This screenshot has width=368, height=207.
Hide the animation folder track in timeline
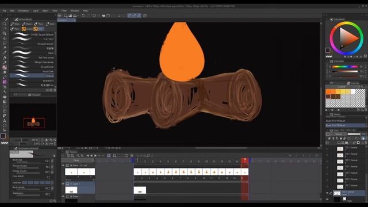point(63,166)
